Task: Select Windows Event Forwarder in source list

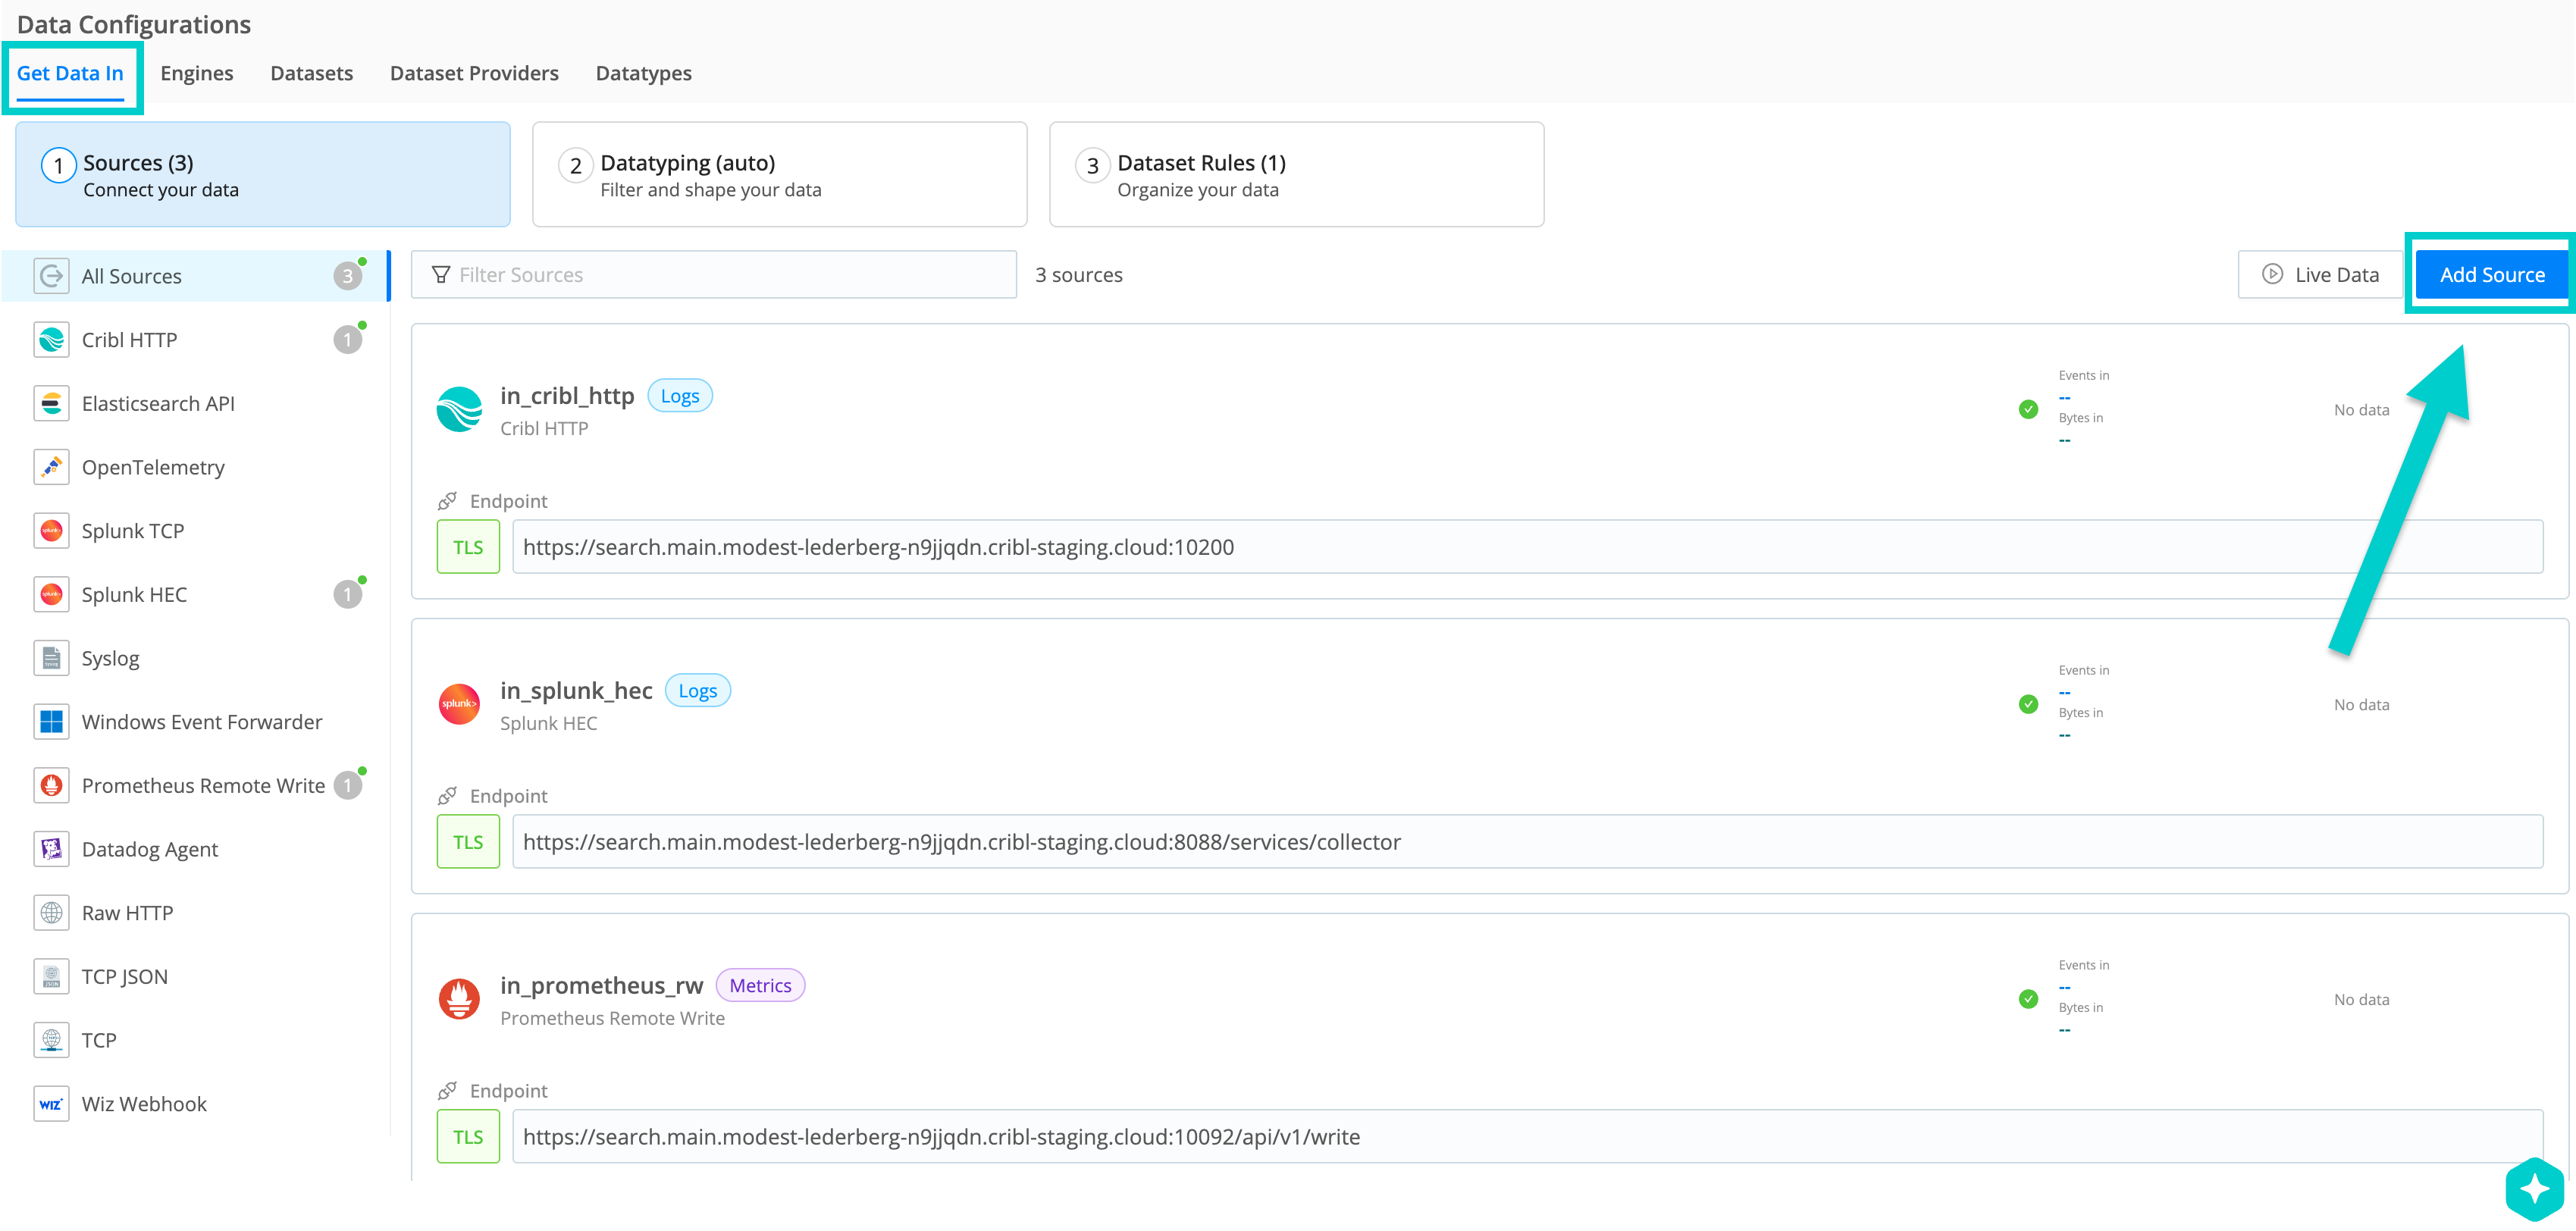Action: 195,722
